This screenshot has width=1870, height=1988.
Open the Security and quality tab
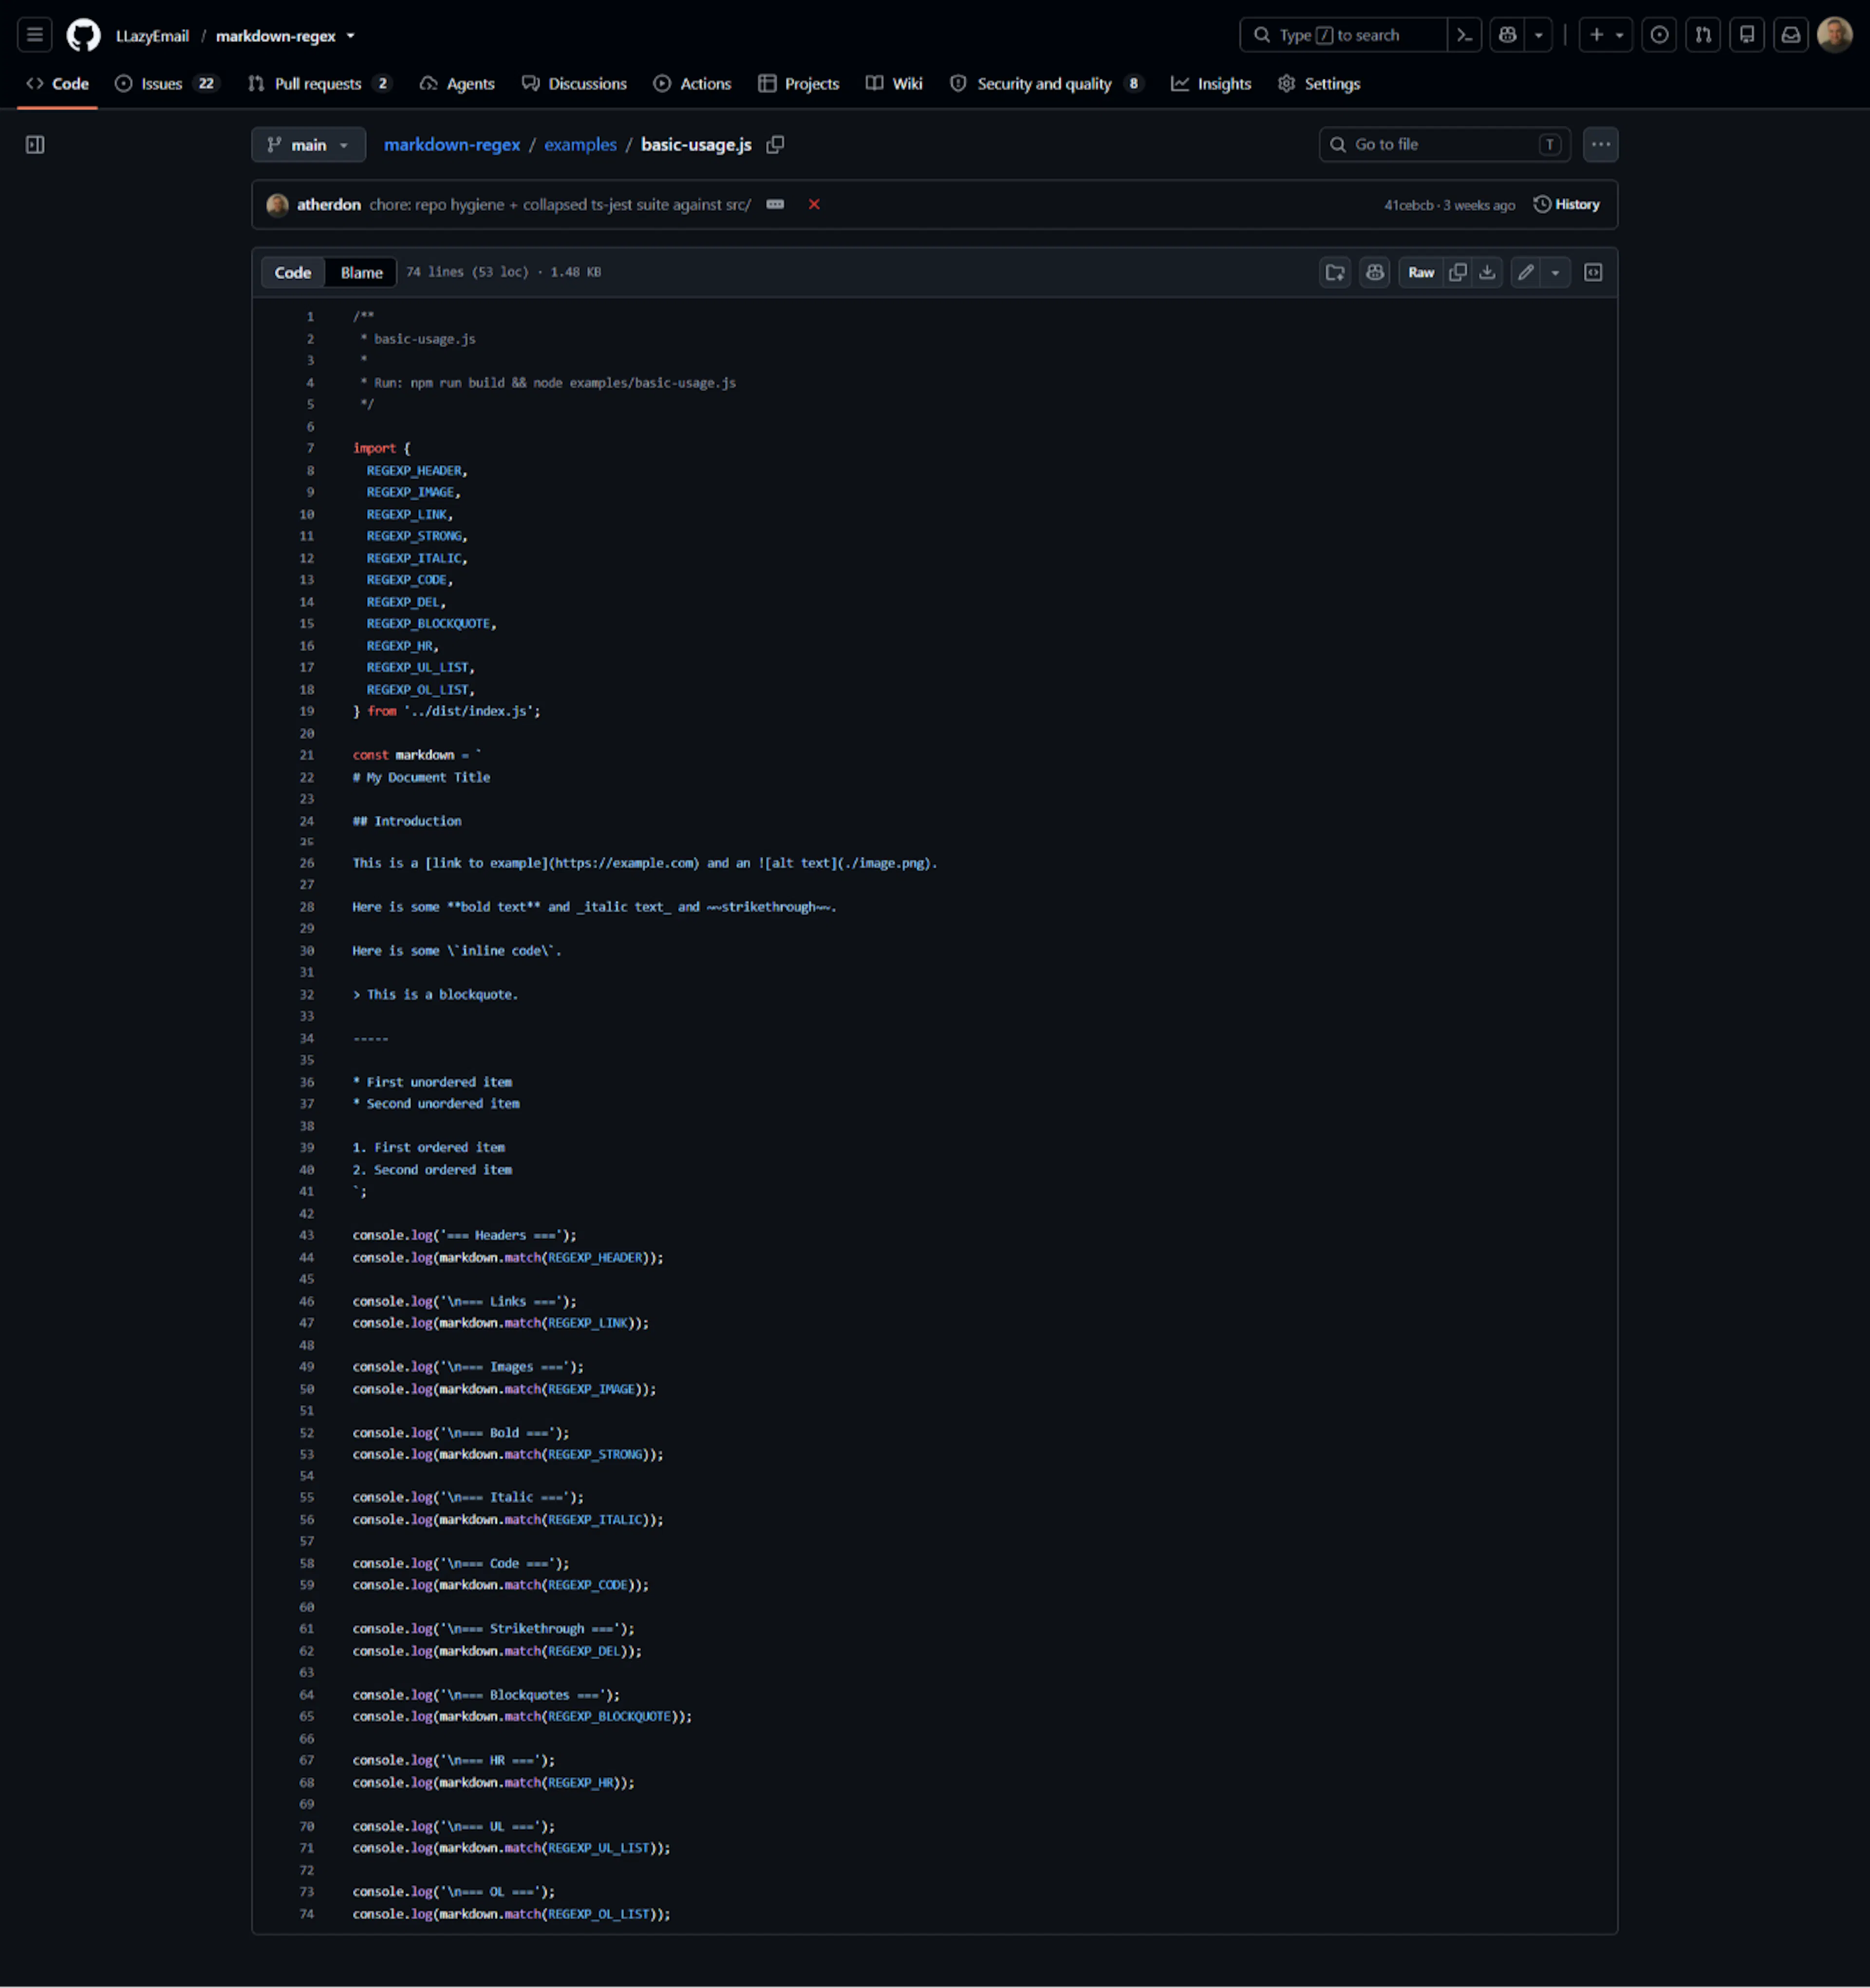pos(1046,84)
